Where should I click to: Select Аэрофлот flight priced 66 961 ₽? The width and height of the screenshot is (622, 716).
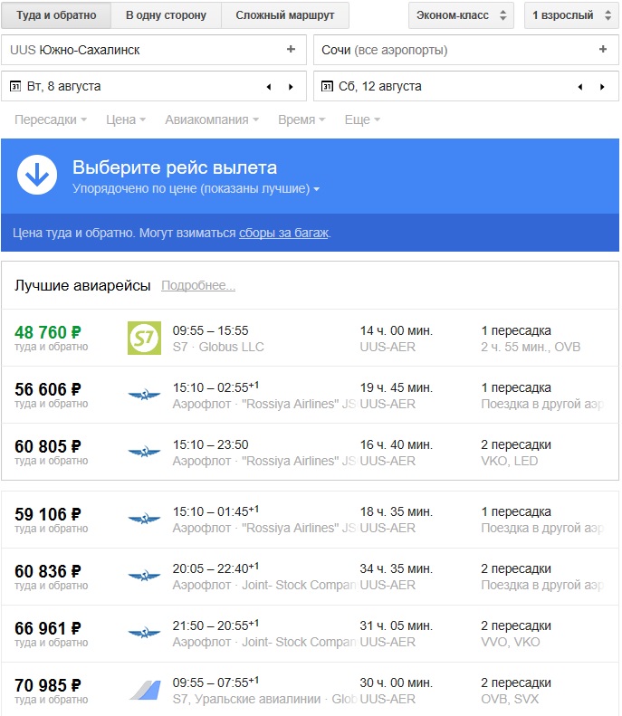[x=310, y=634]
